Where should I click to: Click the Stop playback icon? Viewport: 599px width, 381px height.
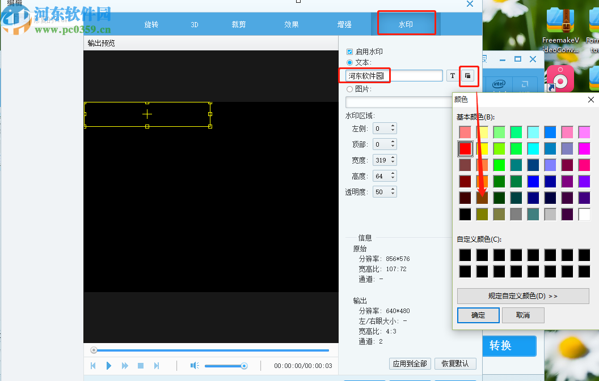(141, 366)
